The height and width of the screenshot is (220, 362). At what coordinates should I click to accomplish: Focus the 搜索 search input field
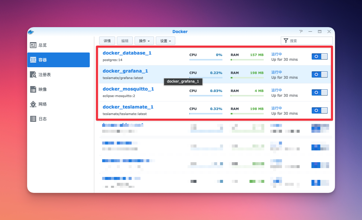(307, 41)
